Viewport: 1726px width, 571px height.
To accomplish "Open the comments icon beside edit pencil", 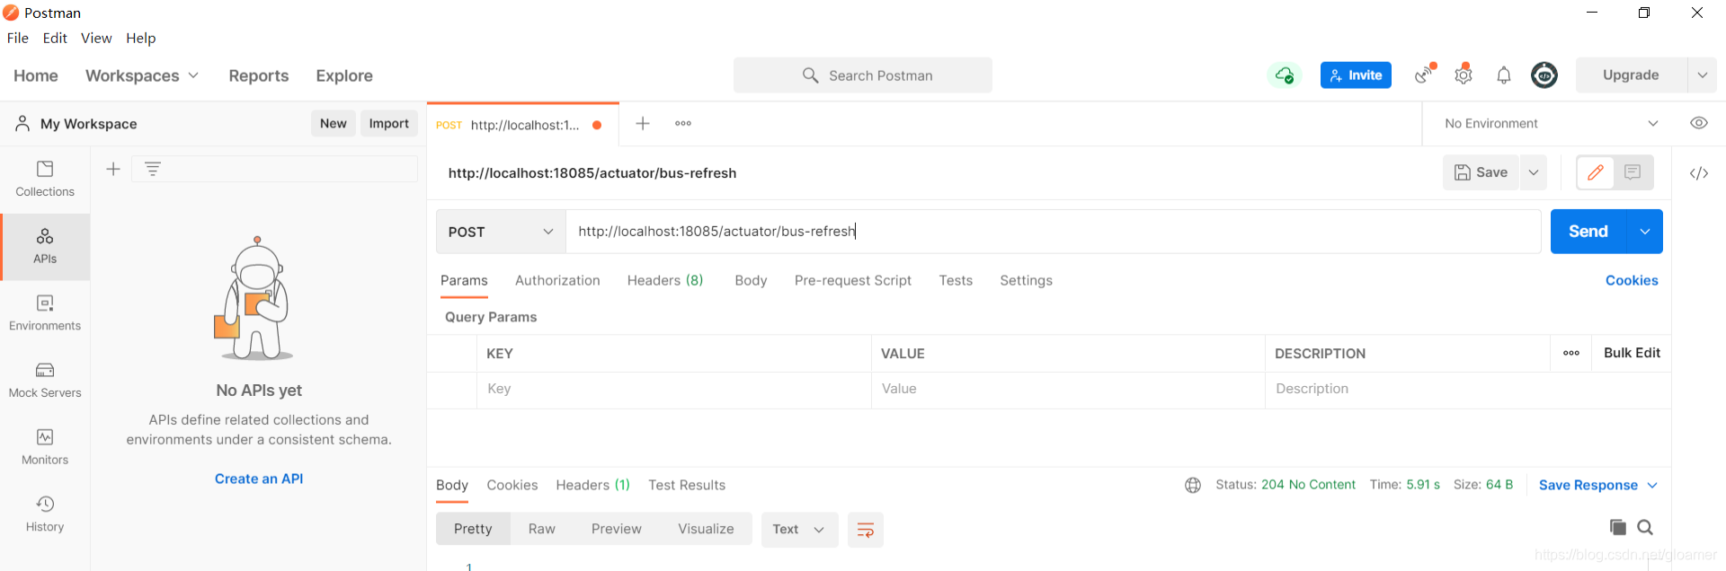I will [1633, 172].
